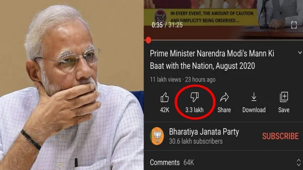303x170 pixels.
Task: Tap the Comments 64K label
Action: (x=172, y=162)
